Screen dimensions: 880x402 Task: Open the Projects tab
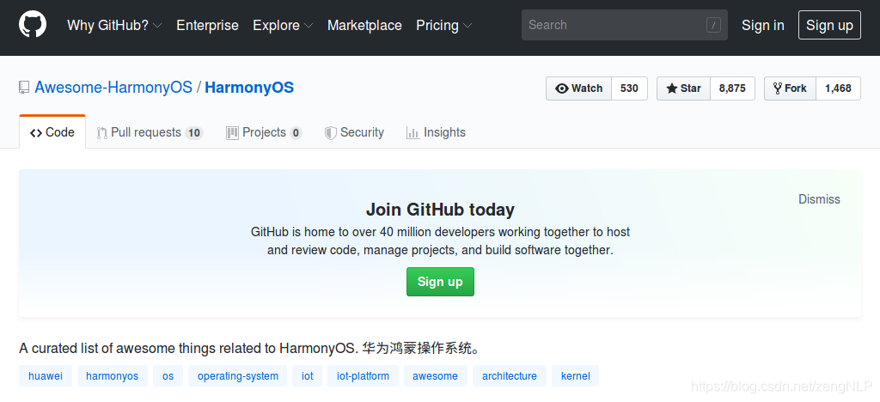click(x=264, y=133)
